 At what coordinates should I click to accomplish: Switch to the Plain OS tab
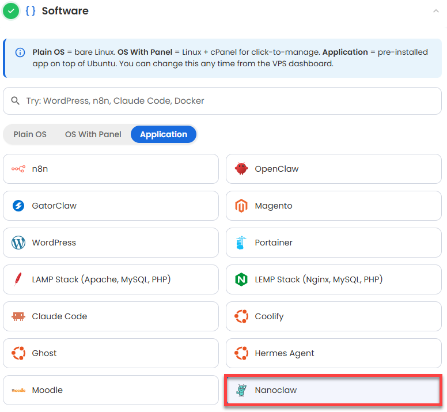(30, 134)
